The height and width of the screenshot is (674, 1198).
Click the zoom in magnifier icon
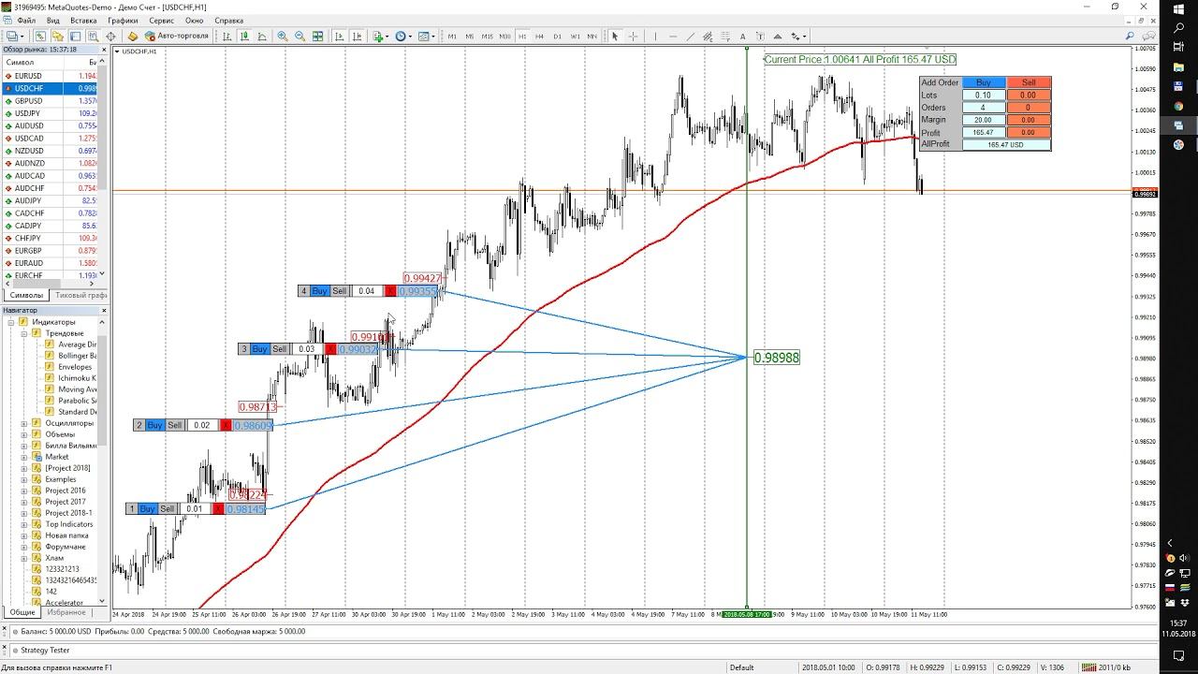click(x=283, y=37)
